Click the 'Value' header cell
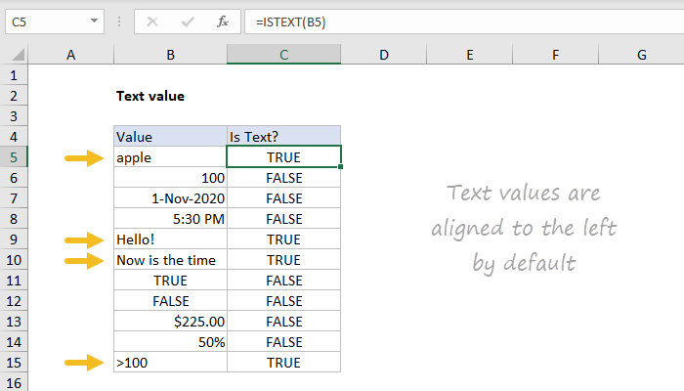The image size is (684, 391). (171, 137)
